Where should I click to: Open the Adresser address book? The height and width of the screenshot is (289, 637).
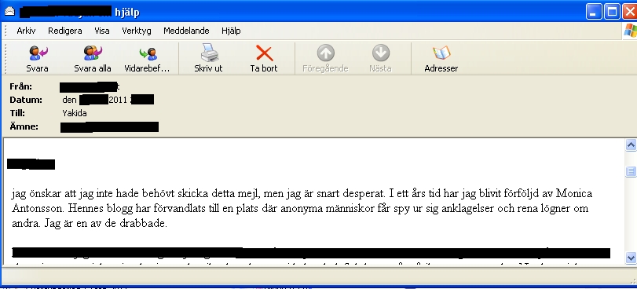click(441, 59)
